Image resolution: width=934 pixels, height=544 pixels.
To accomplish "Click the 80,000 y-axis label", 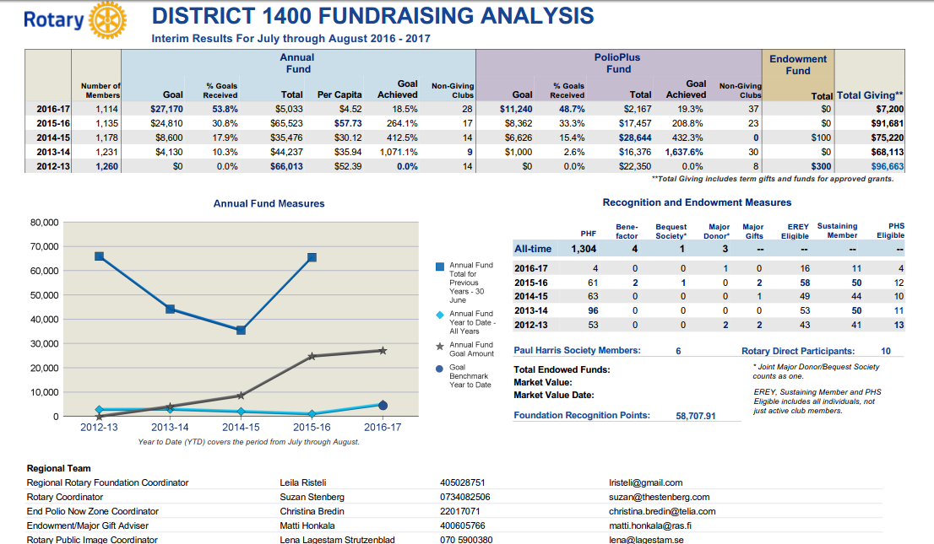I will tap(45, 223).
